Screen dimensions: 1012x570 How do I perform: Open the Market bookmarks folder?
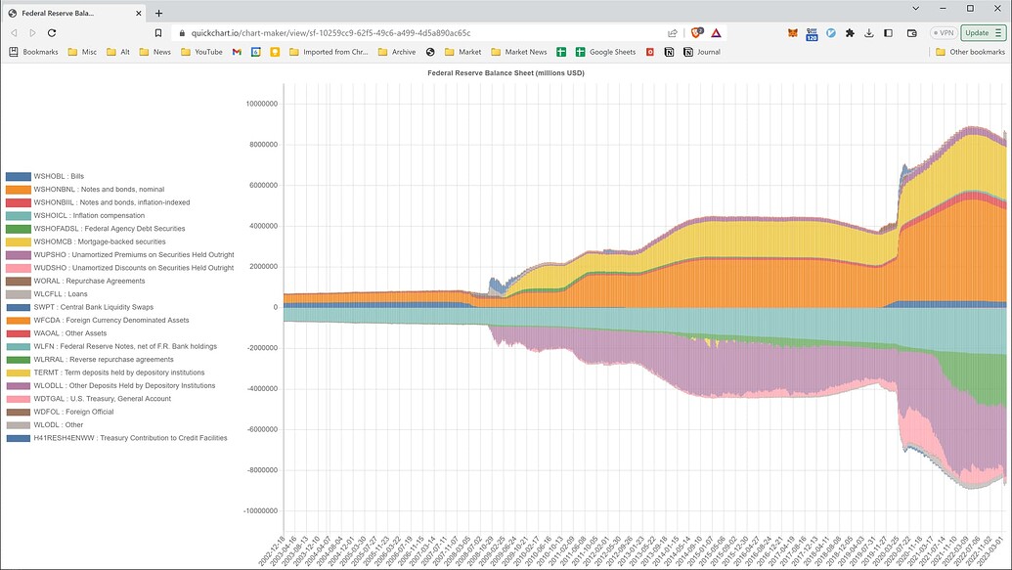pos(462,52)
